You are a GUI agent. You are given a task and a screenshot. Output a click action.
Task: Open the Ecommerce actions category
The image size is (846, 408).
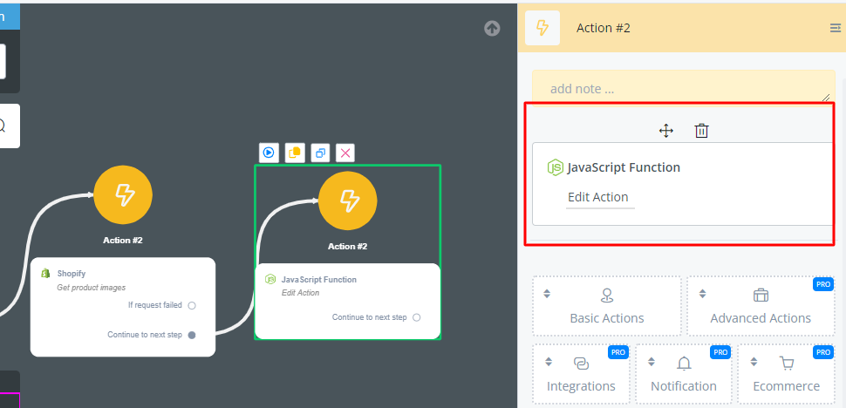[x=787, y=374]
